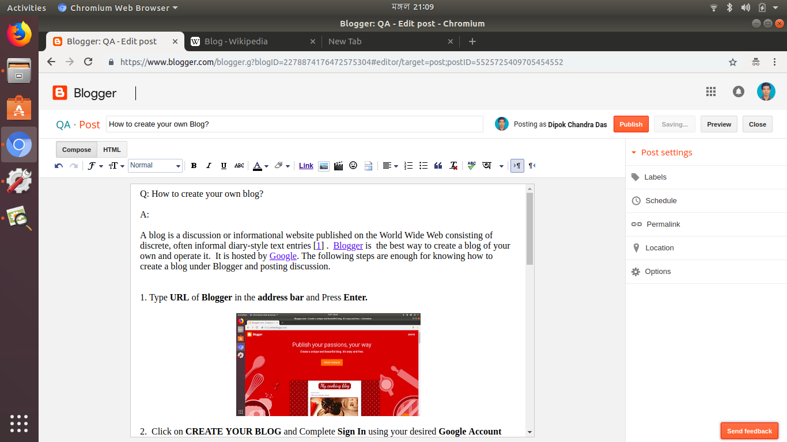Screen dimensions: 787x442
Task: Follow the Google hyperlink in the post
Action: (x=283, y=256)
